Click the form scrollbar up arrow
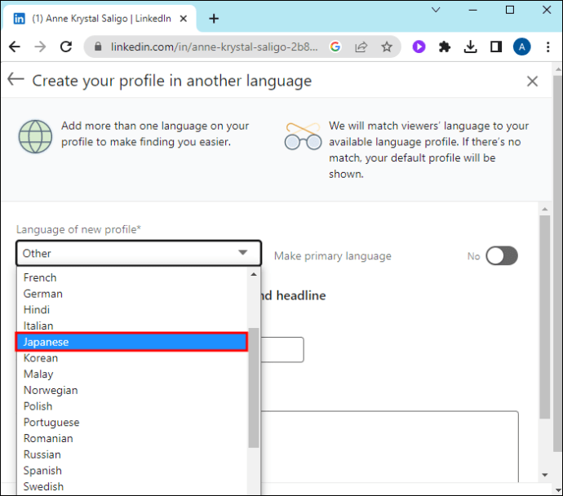Image resolution: width=563 pixels, height=496 pixels. [545, 209]
